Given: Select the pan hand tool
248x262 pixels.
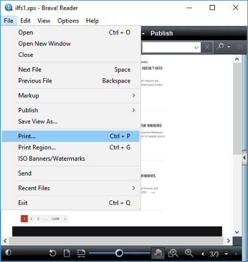Looking at the screenshot, I should click(x=158, y=253).
